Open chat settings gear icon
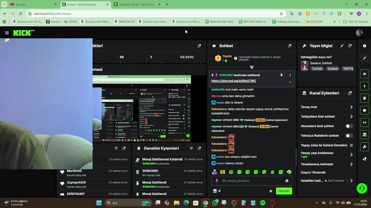 pos(271,191)
